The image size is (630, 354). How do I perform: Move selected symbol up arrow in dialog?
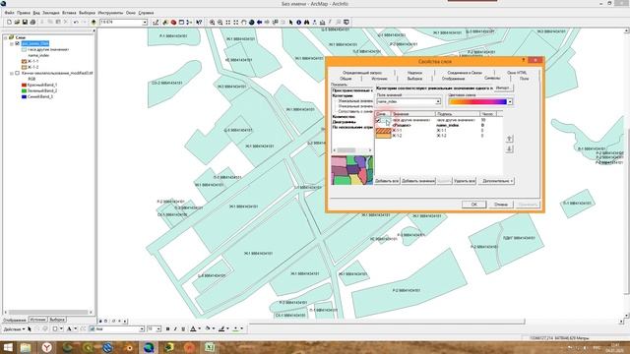510,139
